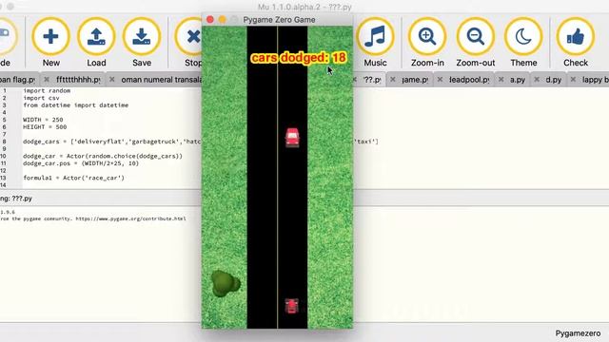Click the 'cars dodged: 18' score text
The image size is (609, 342).
coord(298,58)
